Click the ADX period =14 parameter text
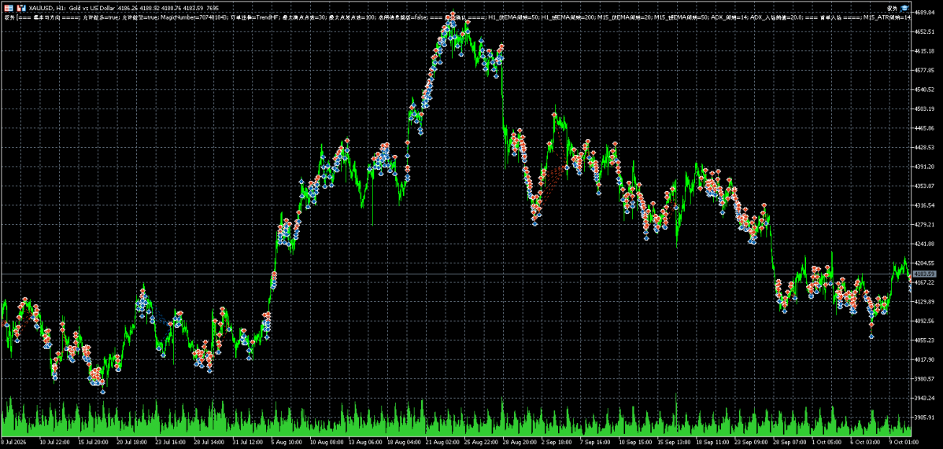 coord(728,17)
